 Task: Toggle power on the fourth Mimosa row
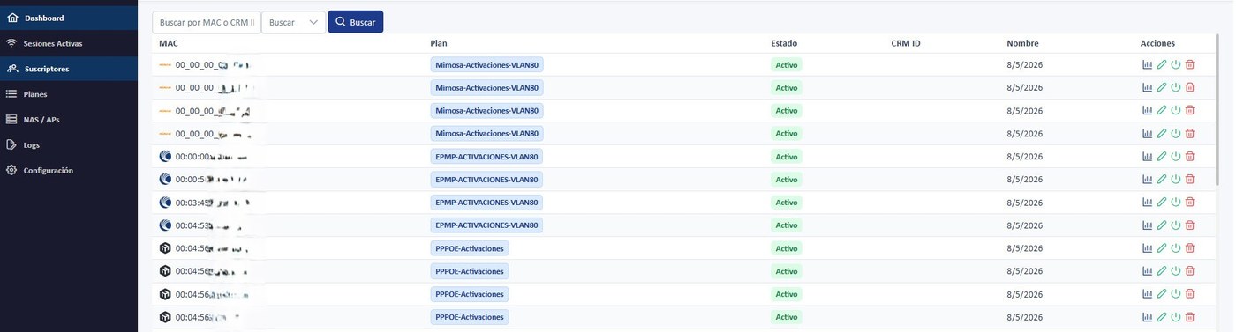[1176, 133]
